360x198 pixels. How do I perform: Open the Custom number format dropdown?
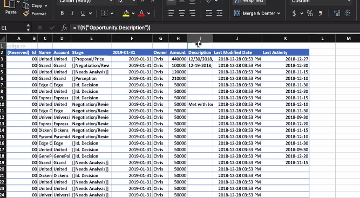pyautogui.click(x=321, y=2)
